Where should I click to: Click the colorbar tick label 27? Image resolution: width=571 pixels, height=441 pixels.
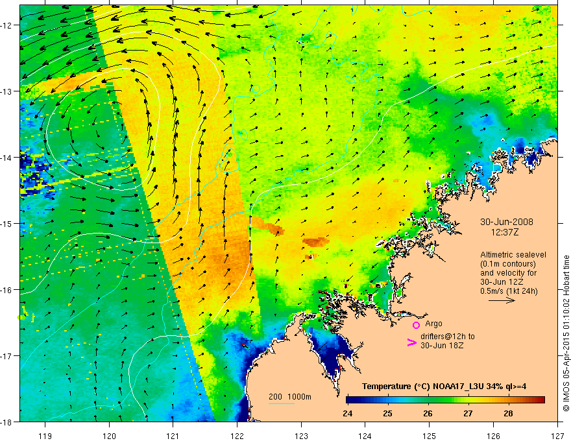tap(468, 414)
